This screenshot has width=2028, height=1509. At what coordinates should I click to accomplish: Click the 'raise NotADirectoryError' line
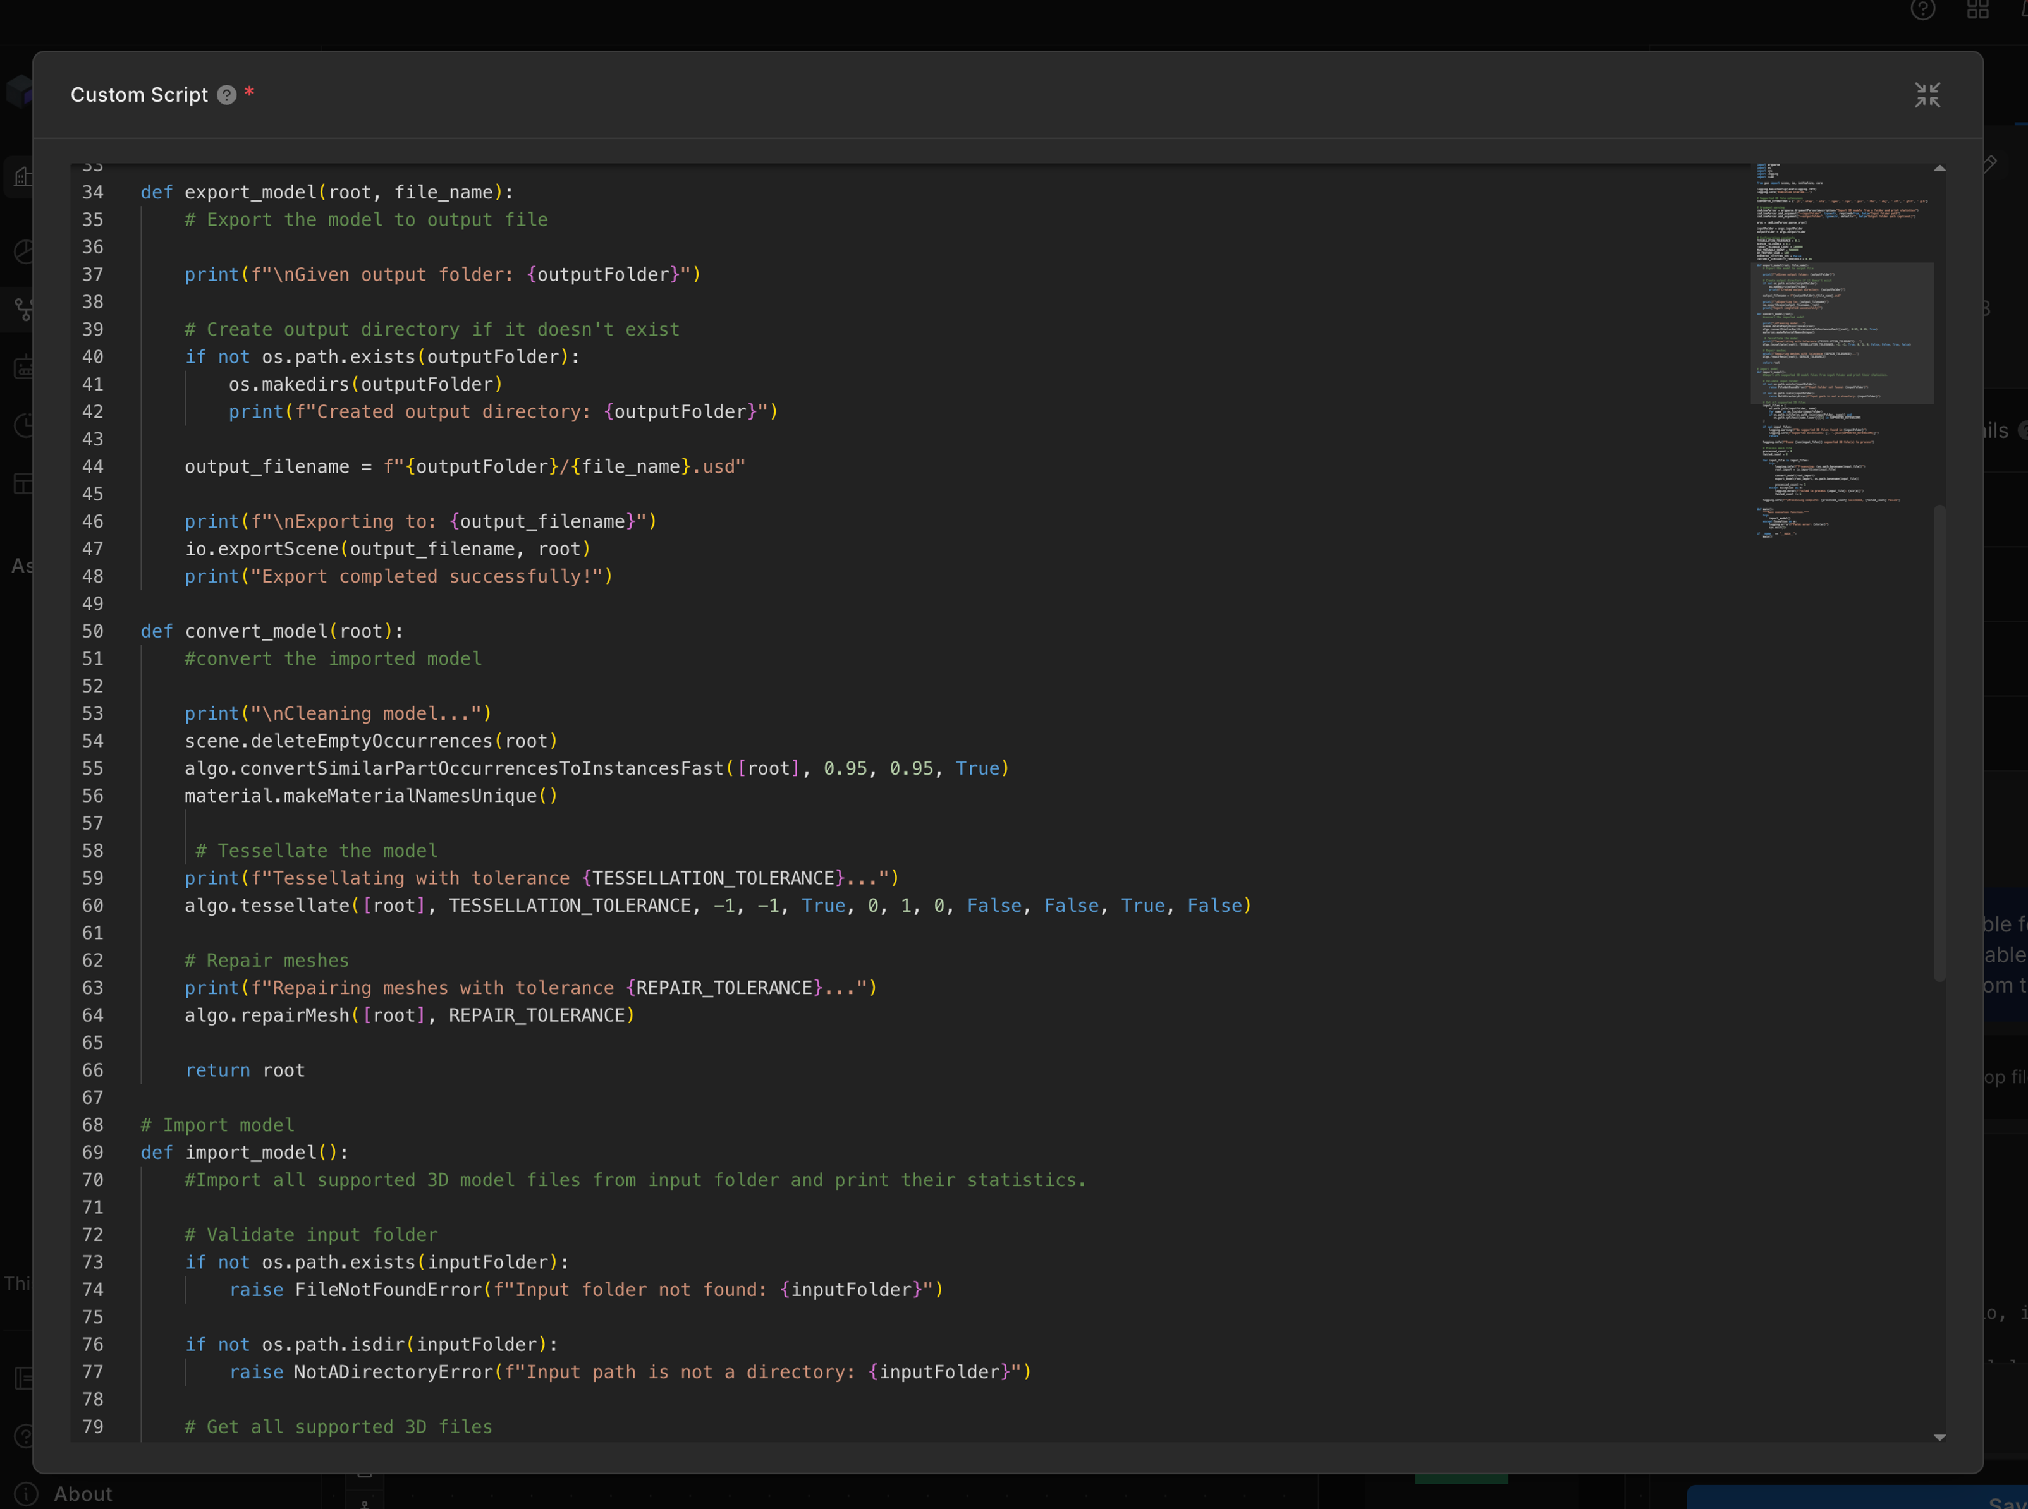[630, 1371]
